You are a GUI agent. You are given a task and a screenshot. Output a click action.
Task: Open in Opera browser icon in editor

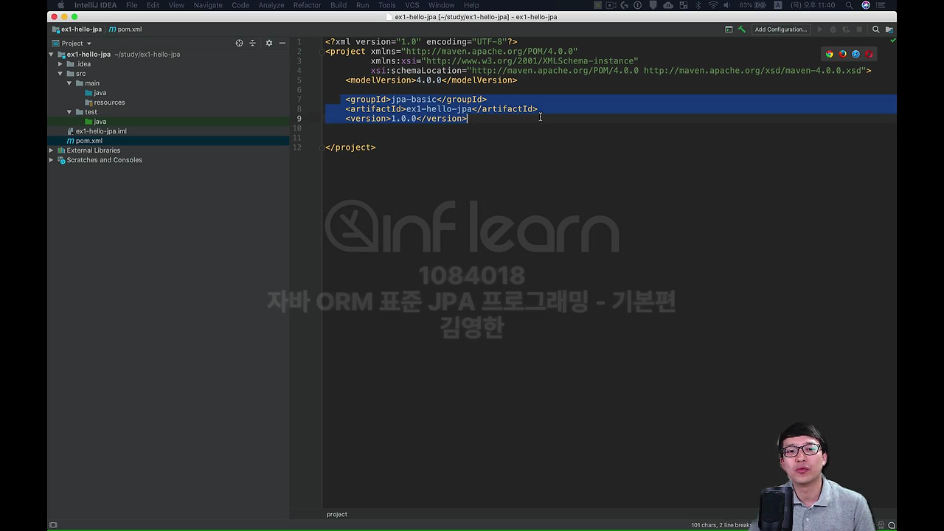(x=869, y=54)
